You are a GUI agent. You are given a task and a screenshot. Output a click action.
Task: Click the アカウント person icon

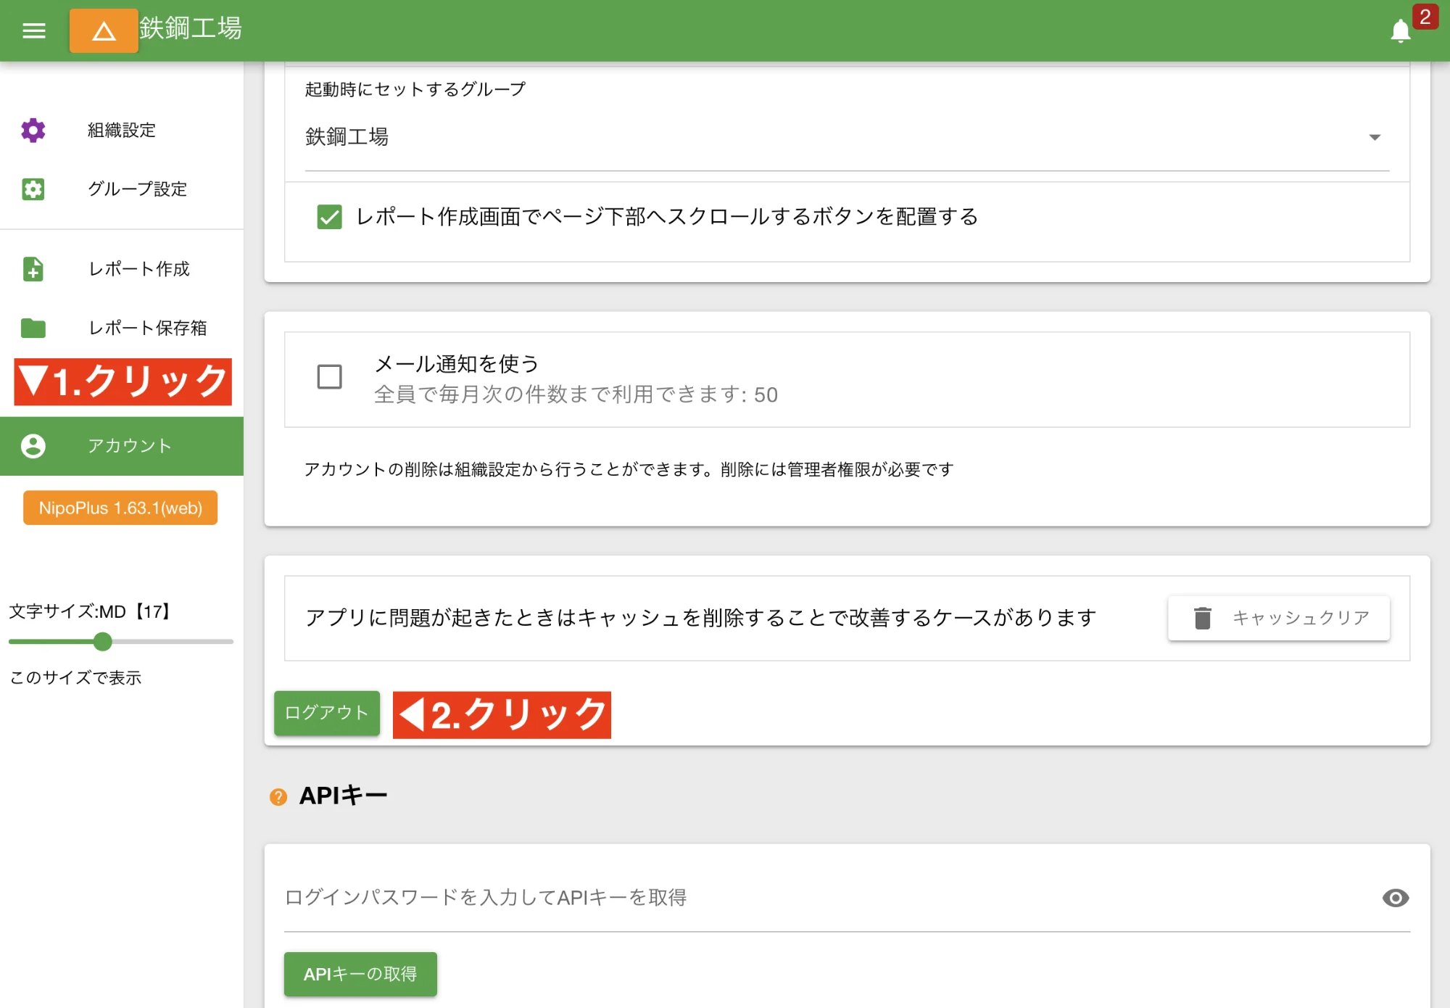click(x=32, y=446)
